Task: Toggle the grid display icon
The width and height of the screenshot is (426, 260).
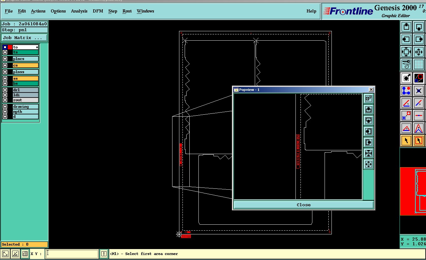Action: [x=419, y=64]
